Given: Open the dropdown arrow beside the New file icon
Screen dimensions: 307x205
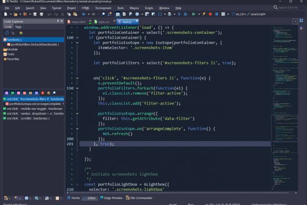Looking at the screenshot, I should [11, 14].
